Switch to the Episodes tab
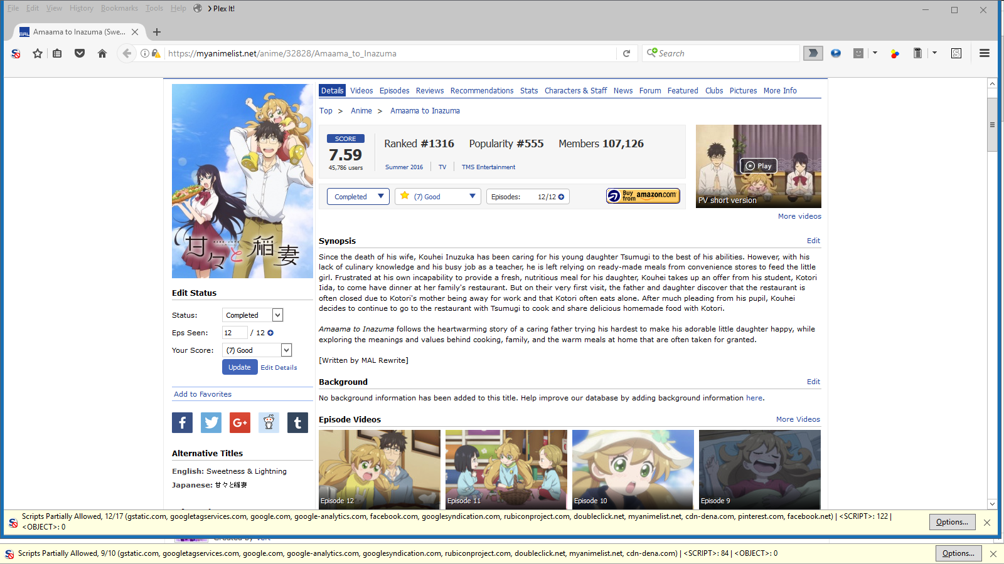1004x564 pixels. [x=394, y=91]
